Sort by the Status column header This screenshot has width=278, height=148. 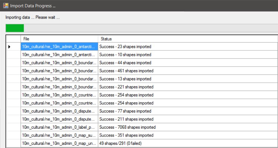(x=188, y=39)
